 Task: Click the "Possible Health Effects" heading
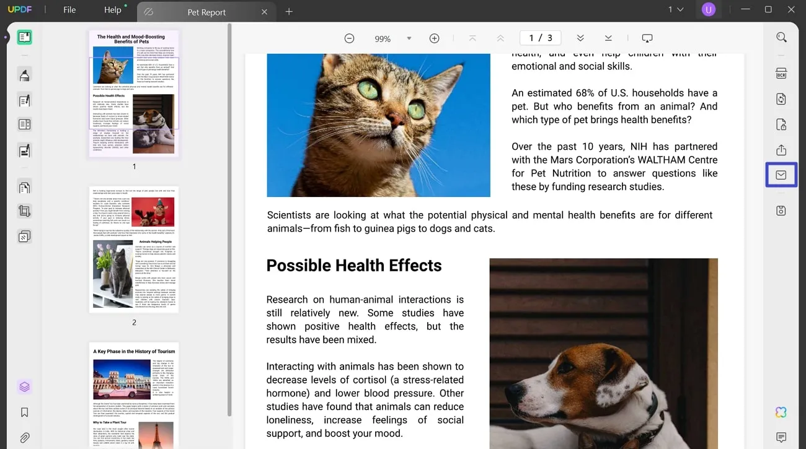[x=354, y=266]
